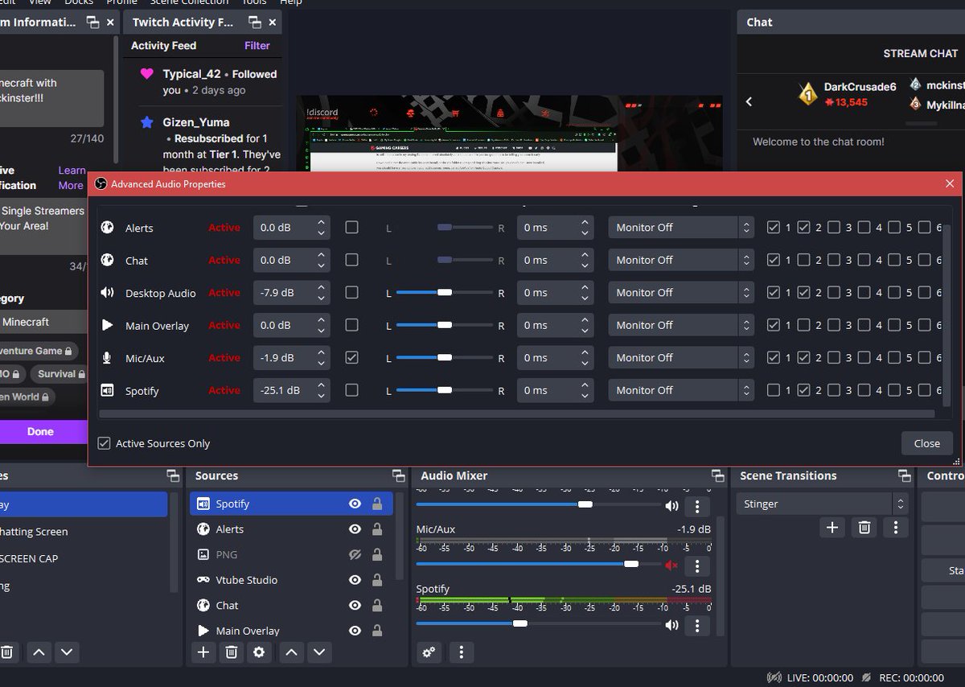Go to previous item in stream chat leaderboard

pos(749,101)
